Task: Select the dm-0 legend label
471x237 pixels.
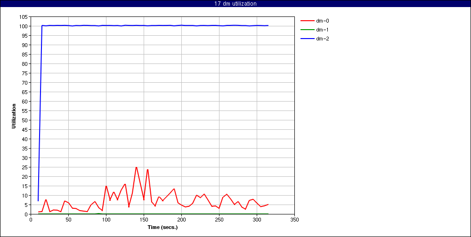Action: [322, 21]
